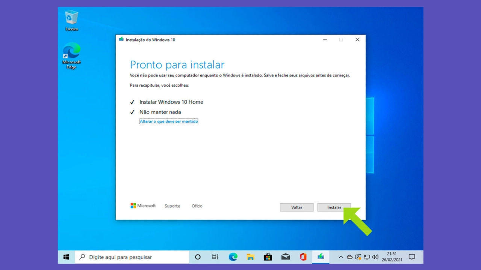
Task: Open Cortana from the taskbar
Action: [x=198, y=257]
